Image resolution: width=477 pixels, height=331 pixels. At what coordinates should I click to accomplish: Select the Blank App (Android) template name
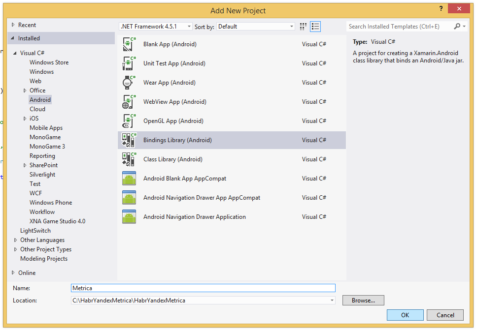tap(170, 44)
